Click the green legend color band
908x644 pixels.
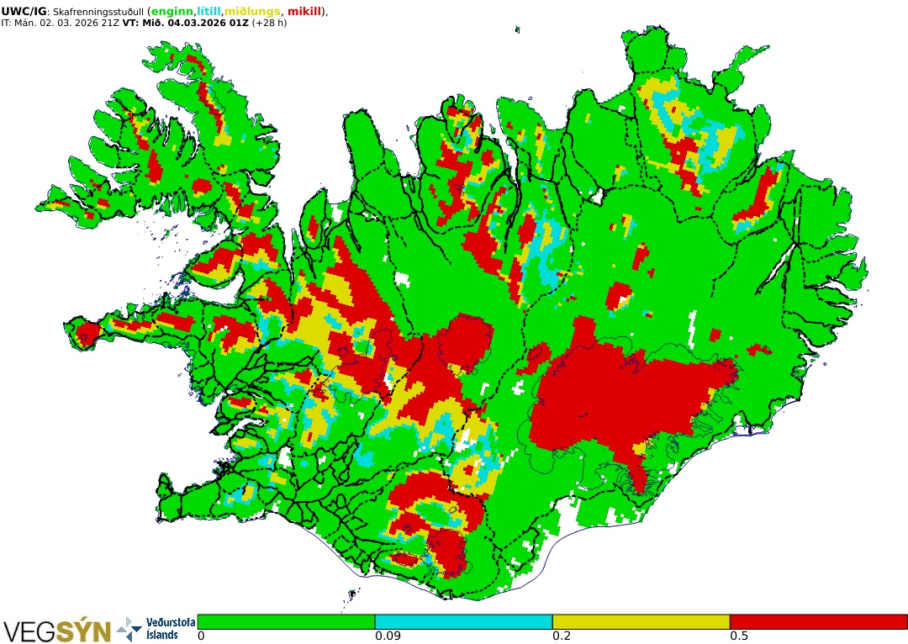286,622
